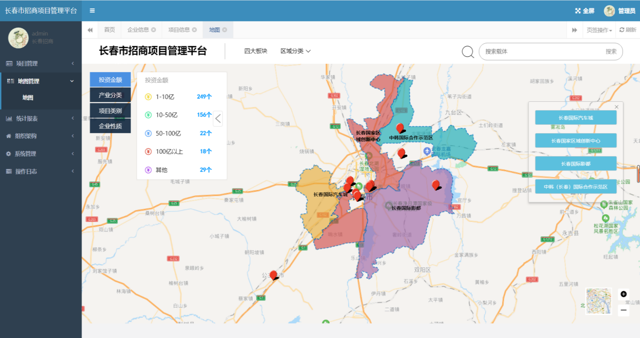This screenshot has width=640, height=338.
Task: Open the 页签操作 dropdown
Action: point(599,30)
